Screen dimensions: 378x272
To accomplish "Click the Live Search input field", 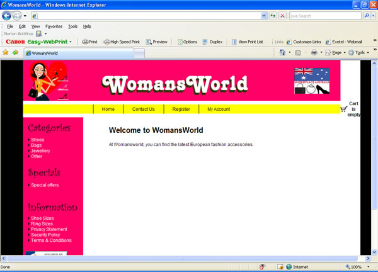I will (x=324, y=16).
